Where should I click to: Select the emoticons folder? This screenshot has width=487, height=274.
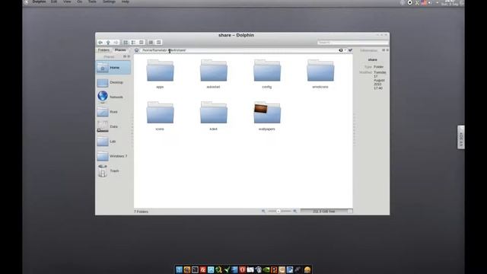[x=320, y=74]
